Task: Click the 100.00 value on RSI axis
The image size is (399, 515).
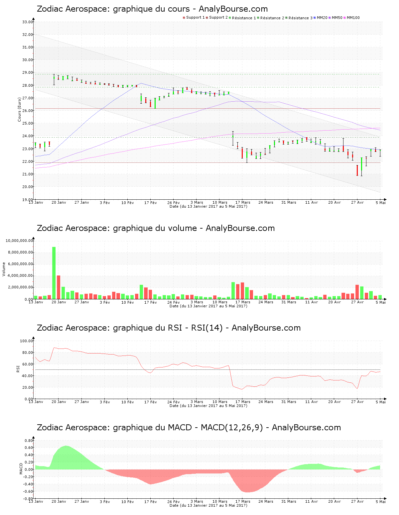Action: [x=27, y=341]
